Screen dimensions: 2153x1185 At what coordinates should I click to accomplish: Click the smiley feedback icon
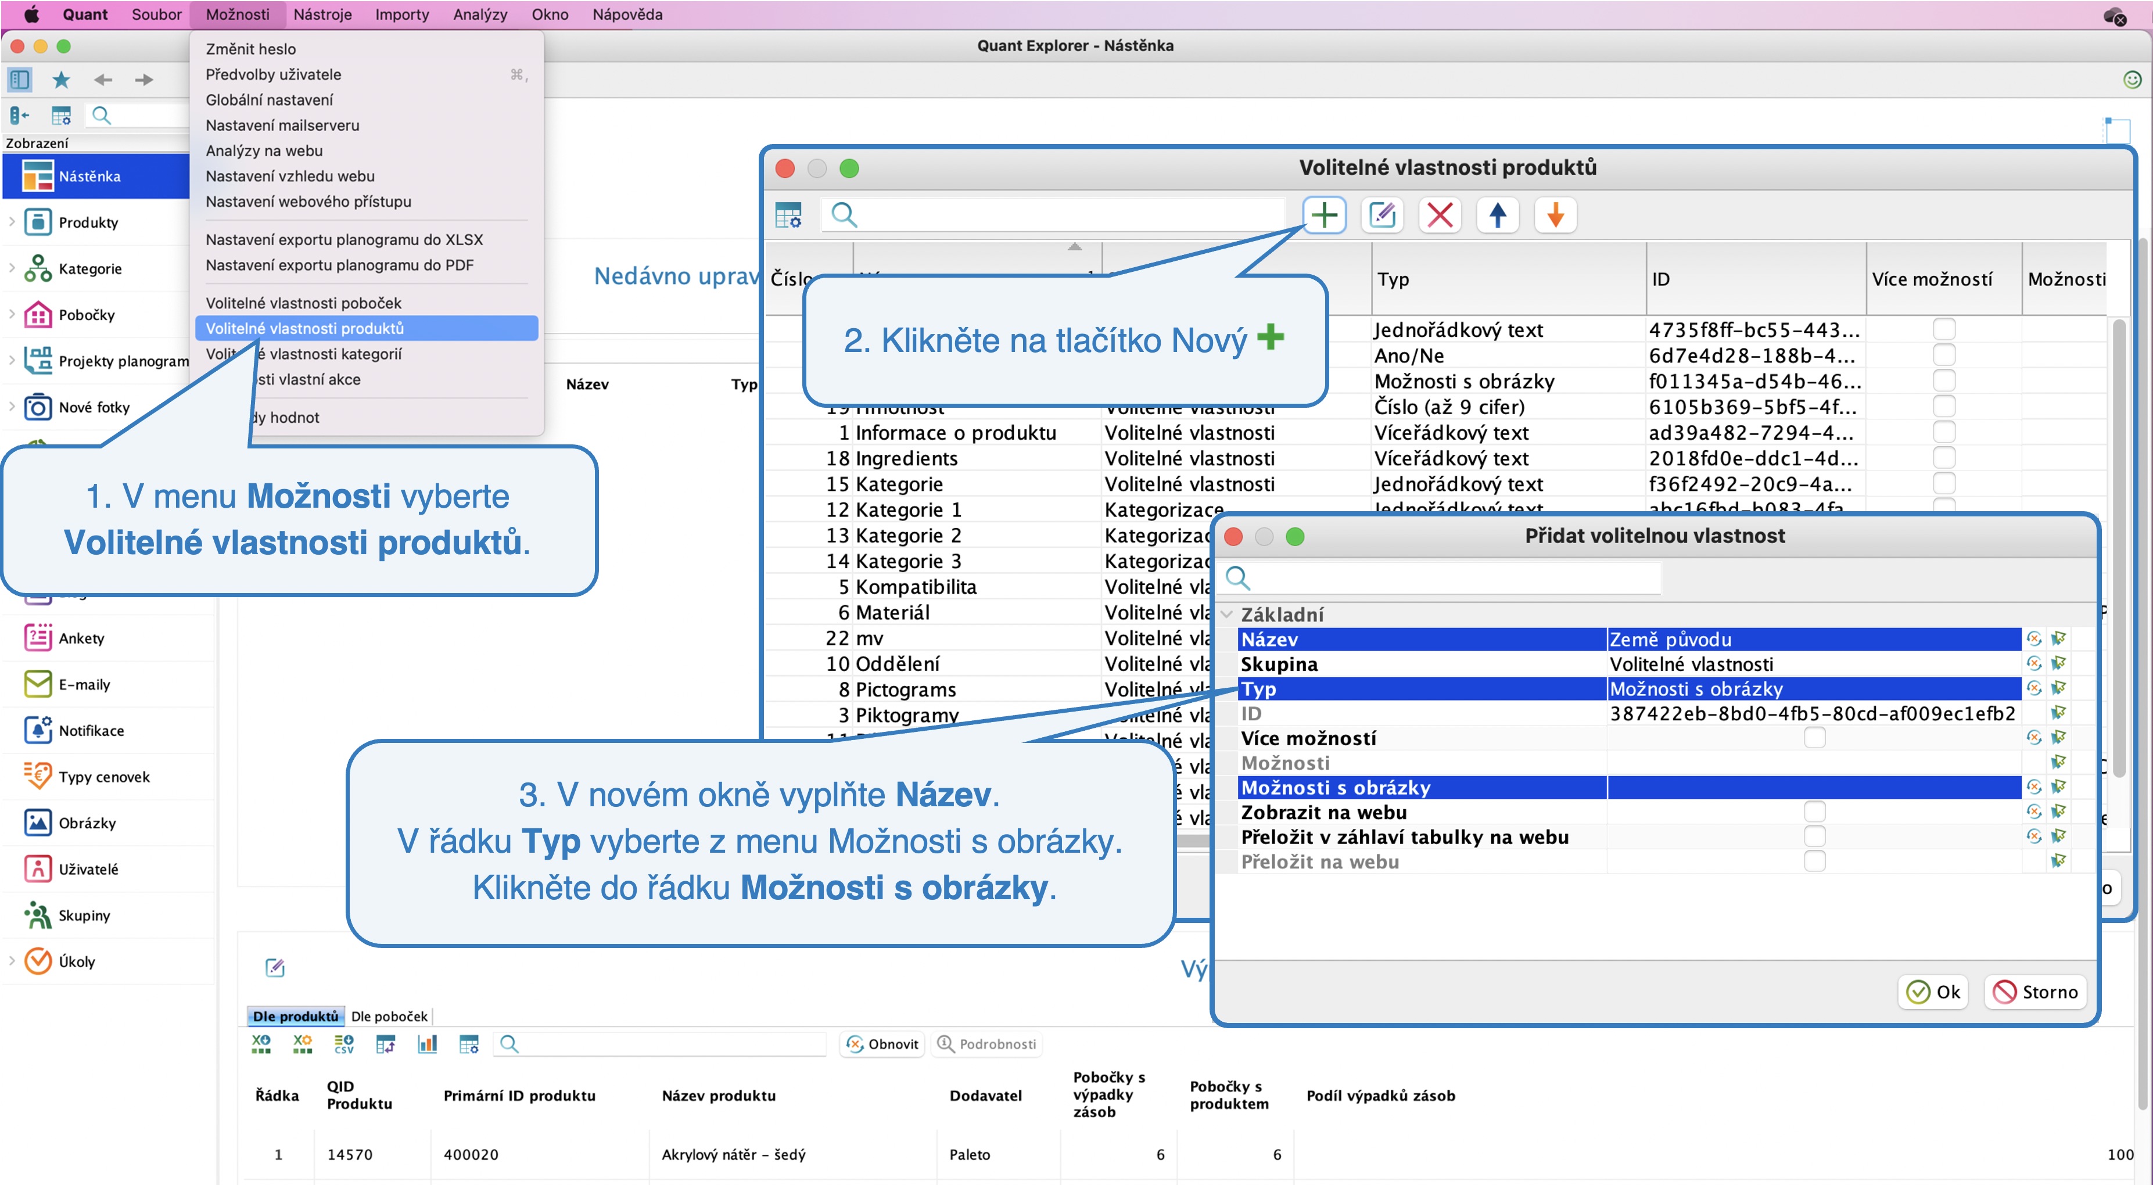click(2132, 80)
